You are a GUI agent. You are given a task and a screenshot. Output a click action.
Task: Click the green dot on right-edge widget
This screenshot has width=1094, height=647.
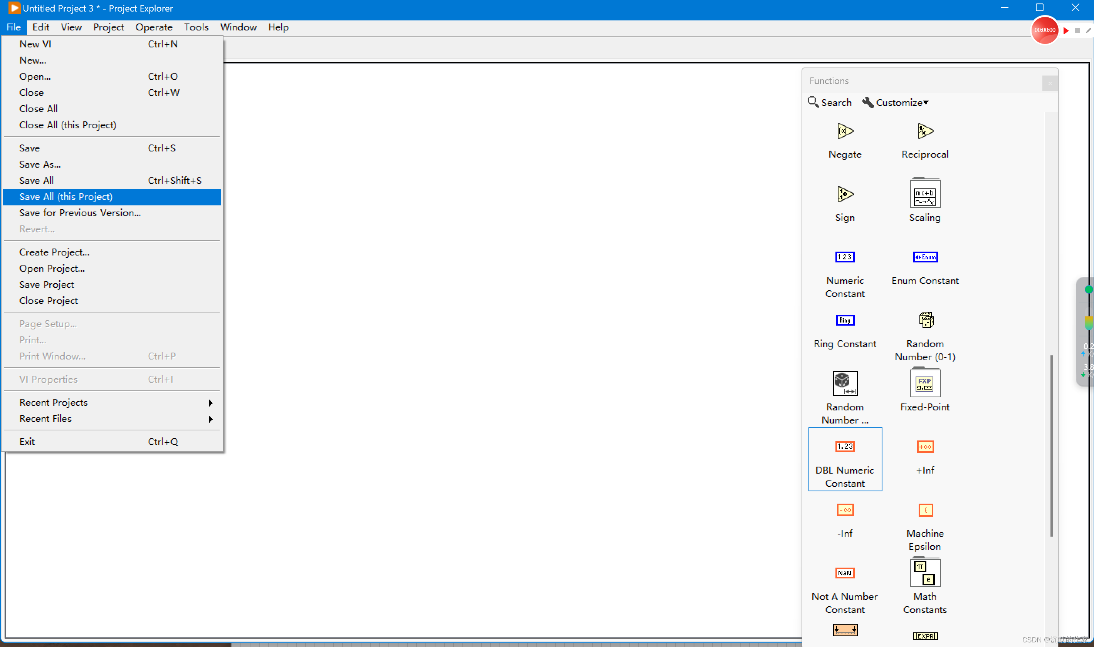pyautogui.click(x=1089, y=289)
